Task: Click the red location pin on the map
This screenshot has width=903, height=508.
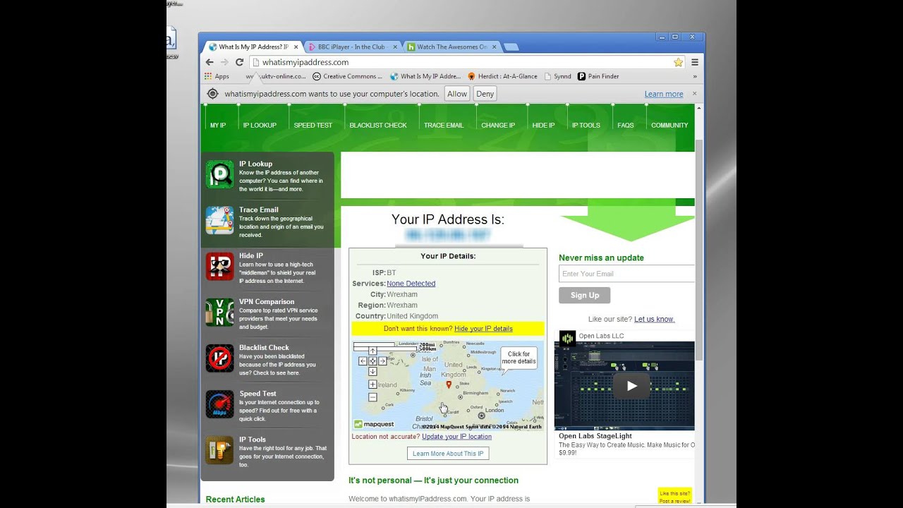Action: pos(449,385)
